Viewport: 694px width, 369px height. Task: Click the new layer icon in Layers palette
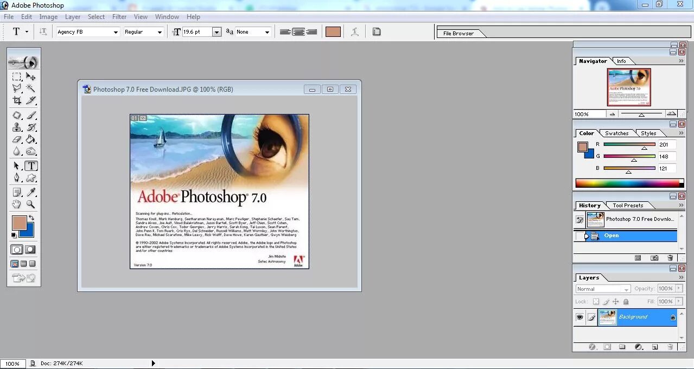655,347
